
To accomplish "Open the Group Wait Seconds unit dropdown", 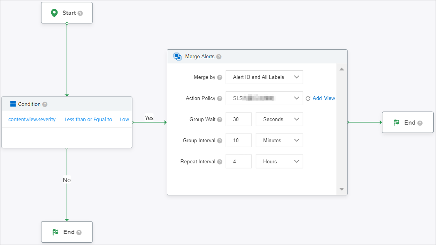I will [x=279, y=120].
